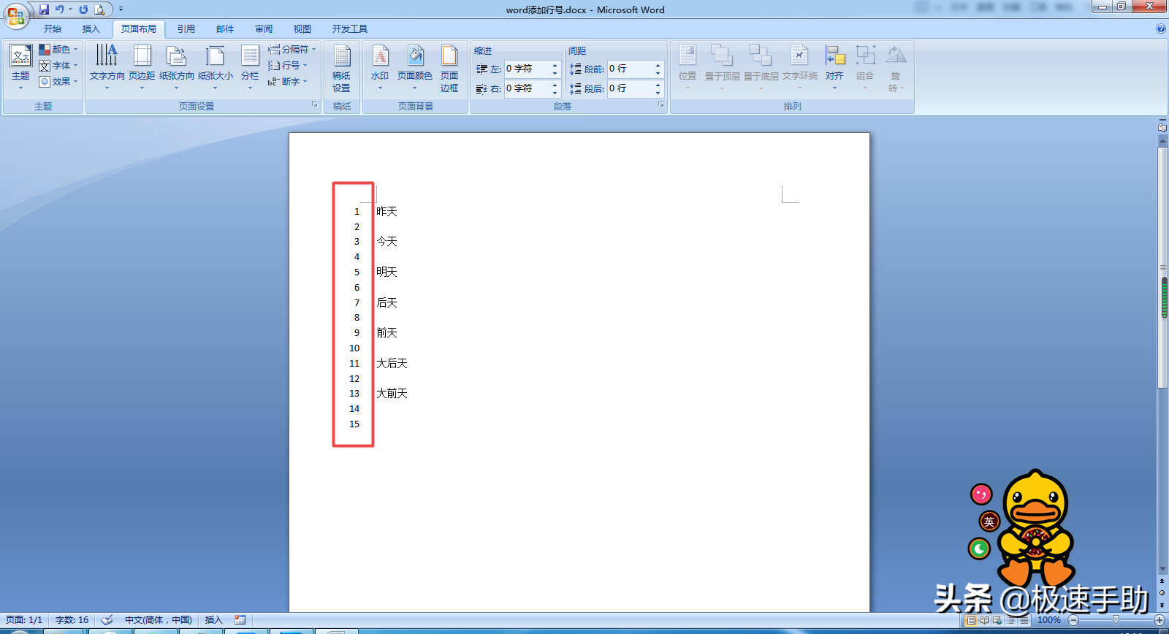Image resolution: width=1169 pixels, height=634 pixels.
Task: Open 行号 line numbers dropdown
Action: point(288,66)
